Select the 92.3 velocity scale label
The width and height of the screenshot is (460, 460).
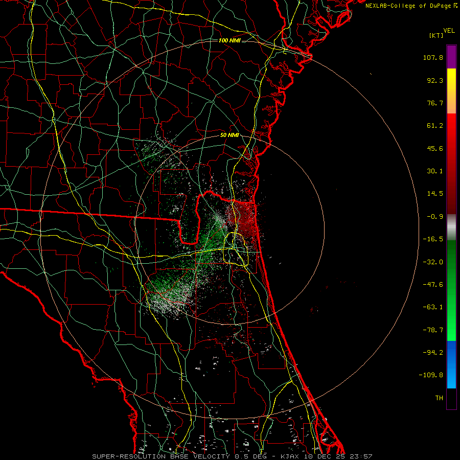tap(435, 80)
